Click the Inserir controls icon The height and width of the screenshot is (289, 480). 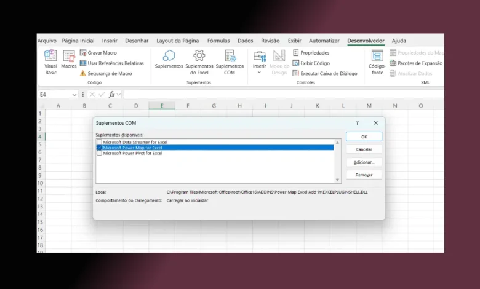click(259, 57)
